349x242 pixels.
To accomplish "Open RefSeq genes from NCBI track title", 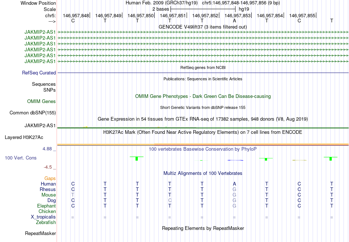I will tap(203, 67).
